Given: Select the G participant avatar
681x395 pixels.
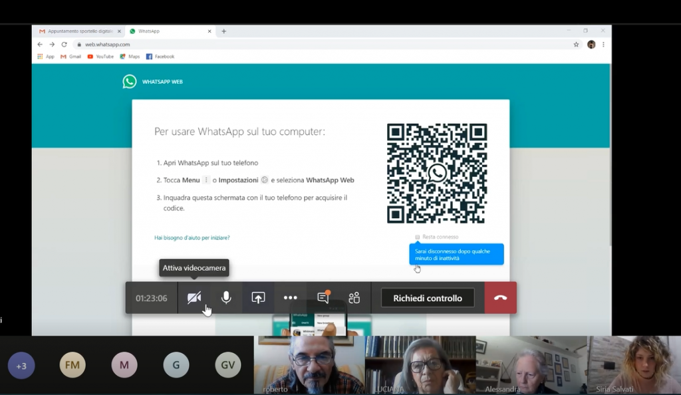Looking at the screenshot, I should (176, 365).
